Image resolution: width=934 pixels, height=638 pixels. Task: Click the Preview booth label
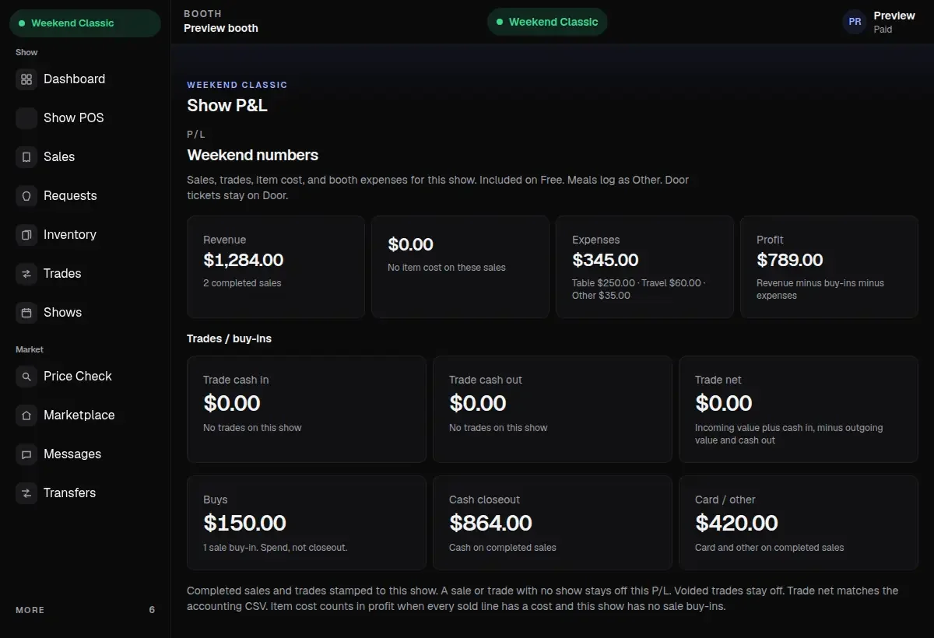coord(221,28)
